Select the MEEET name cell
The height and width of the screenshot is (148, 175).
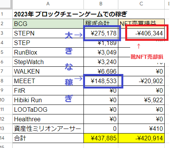pos(48,81)
